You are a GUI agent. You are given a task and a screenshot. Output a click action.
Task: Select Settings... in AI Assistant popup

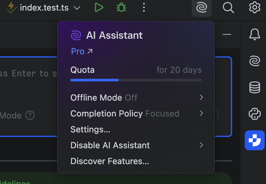click(90, 129)
